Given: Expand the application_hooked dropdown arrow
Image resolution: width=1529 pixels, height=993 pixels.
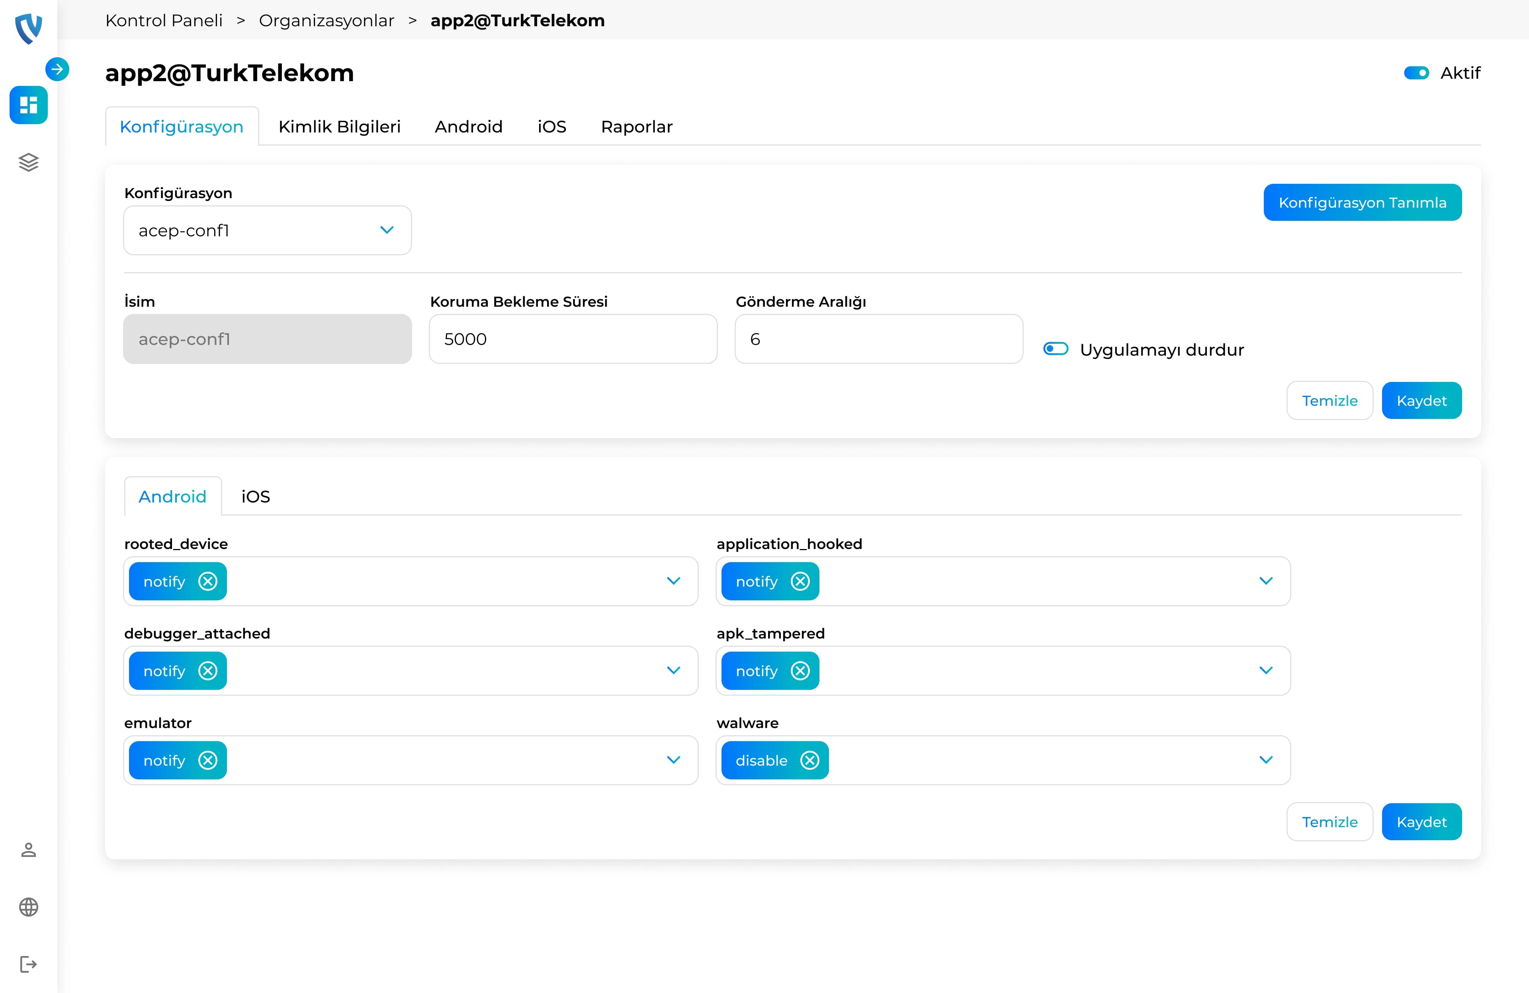Looking at the screenshot, I should pos(1265,581).
